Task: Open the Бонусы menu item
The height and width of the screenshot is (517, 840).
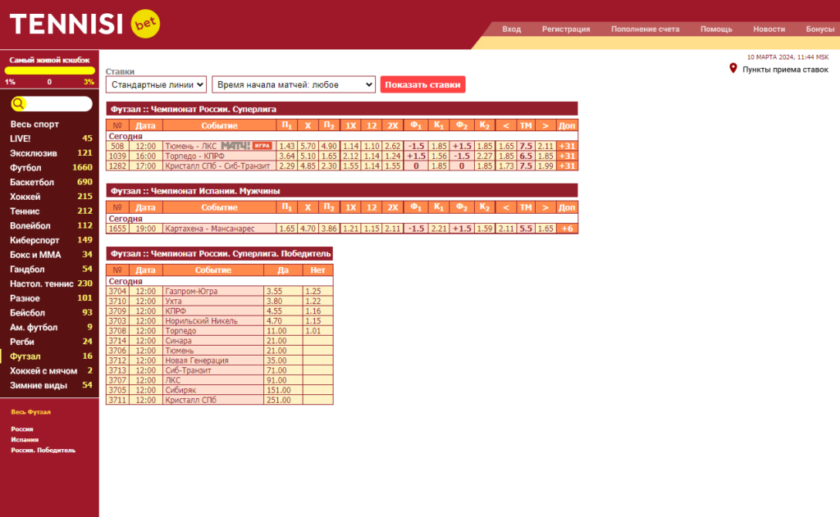Action: 820,29
